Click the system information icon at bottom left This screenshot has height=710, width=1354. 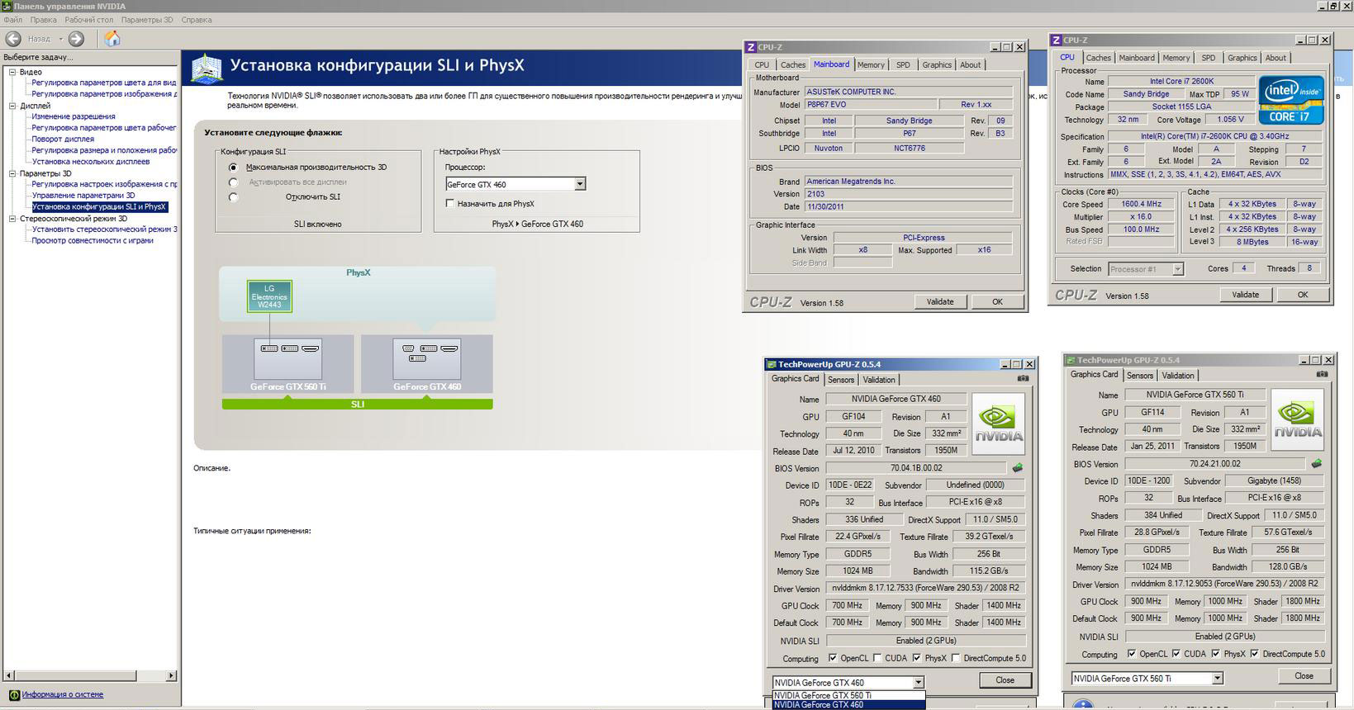coord(13,695)
